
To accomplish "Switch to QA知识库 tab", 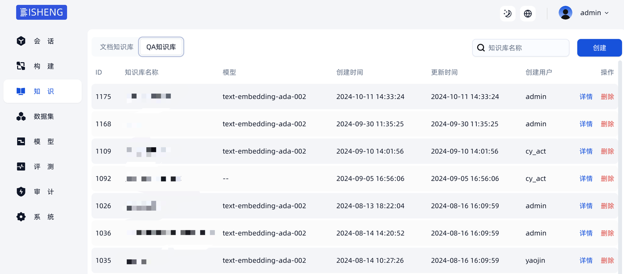I will coord(161,47).
